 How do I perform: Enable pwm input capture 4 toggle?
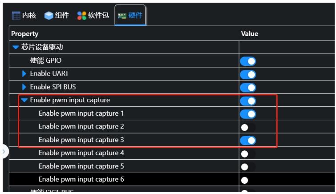point(248,154)
